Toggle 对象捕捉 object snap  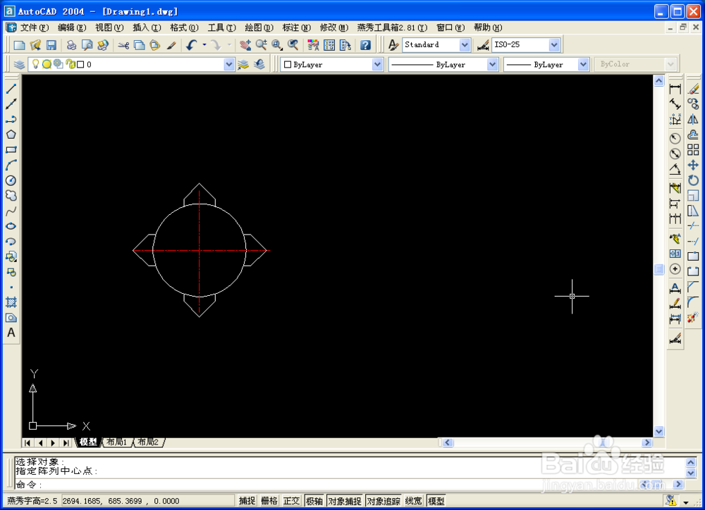click(345, 501)
